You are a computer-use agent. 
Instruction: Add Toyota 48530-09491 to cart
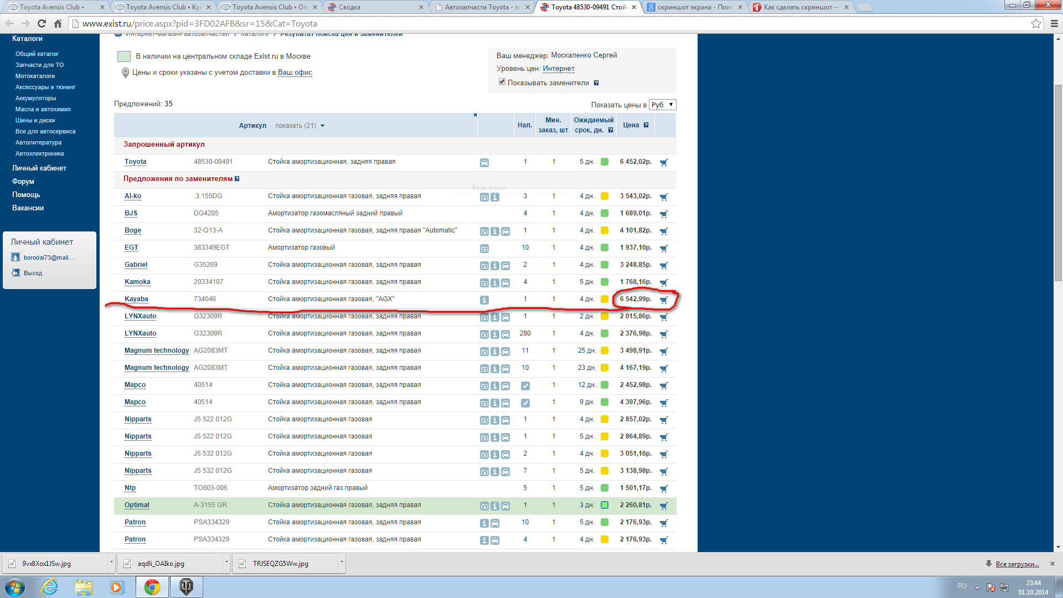tap(664, 162)
